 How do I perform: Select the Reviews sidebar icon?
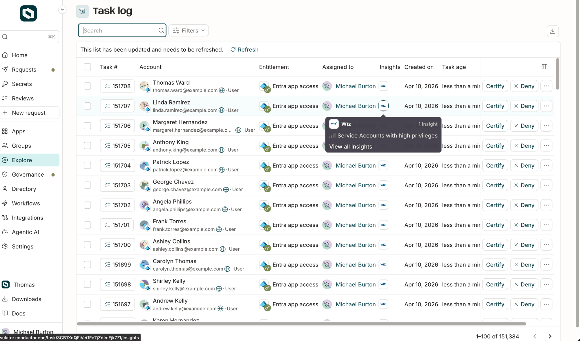5,98
